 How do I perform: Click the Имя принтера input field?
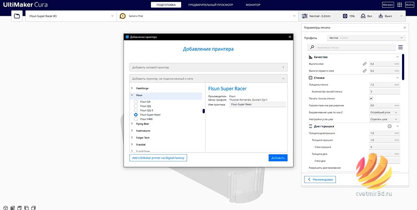click(x=257, y=104)
